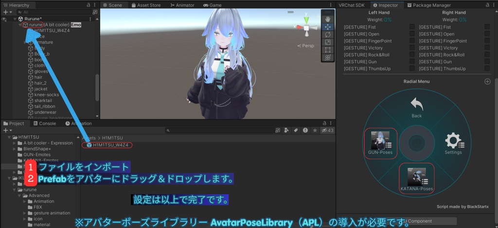The width and height of the screenshot is (498, 228).
Task: Open KATANA-Poses submenu in Radial Menu
Action: [x=417, y=179]
